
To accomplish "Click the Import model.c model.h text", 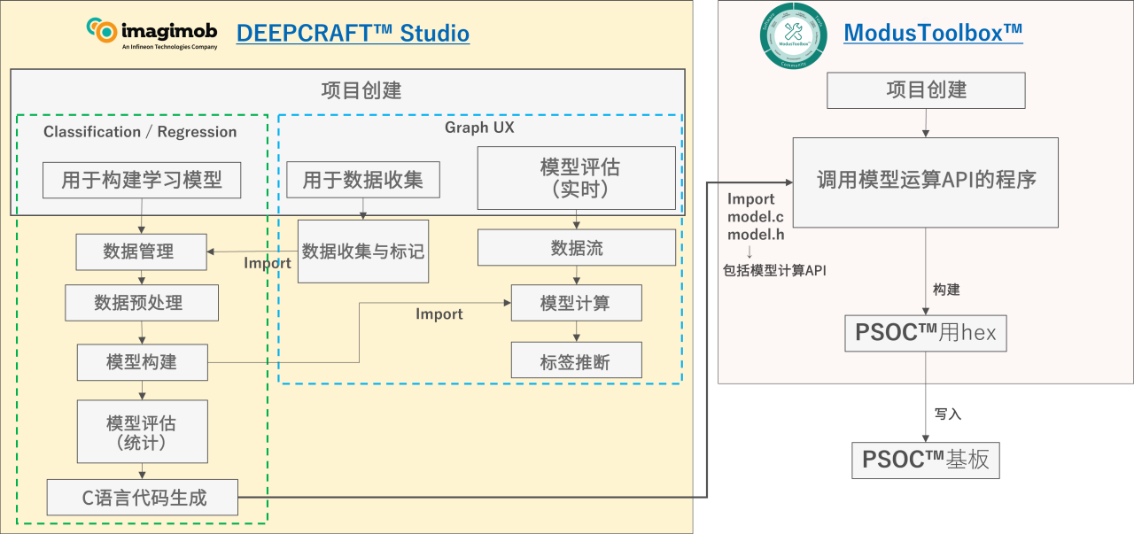I will (756, 217).
